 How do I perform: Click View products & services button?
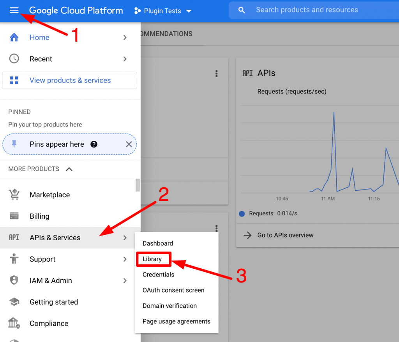[70, 80]
